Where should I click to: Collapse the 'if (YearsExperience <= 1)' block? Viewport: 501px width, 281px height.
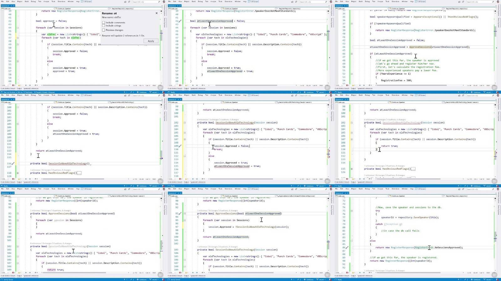(352, 74)
